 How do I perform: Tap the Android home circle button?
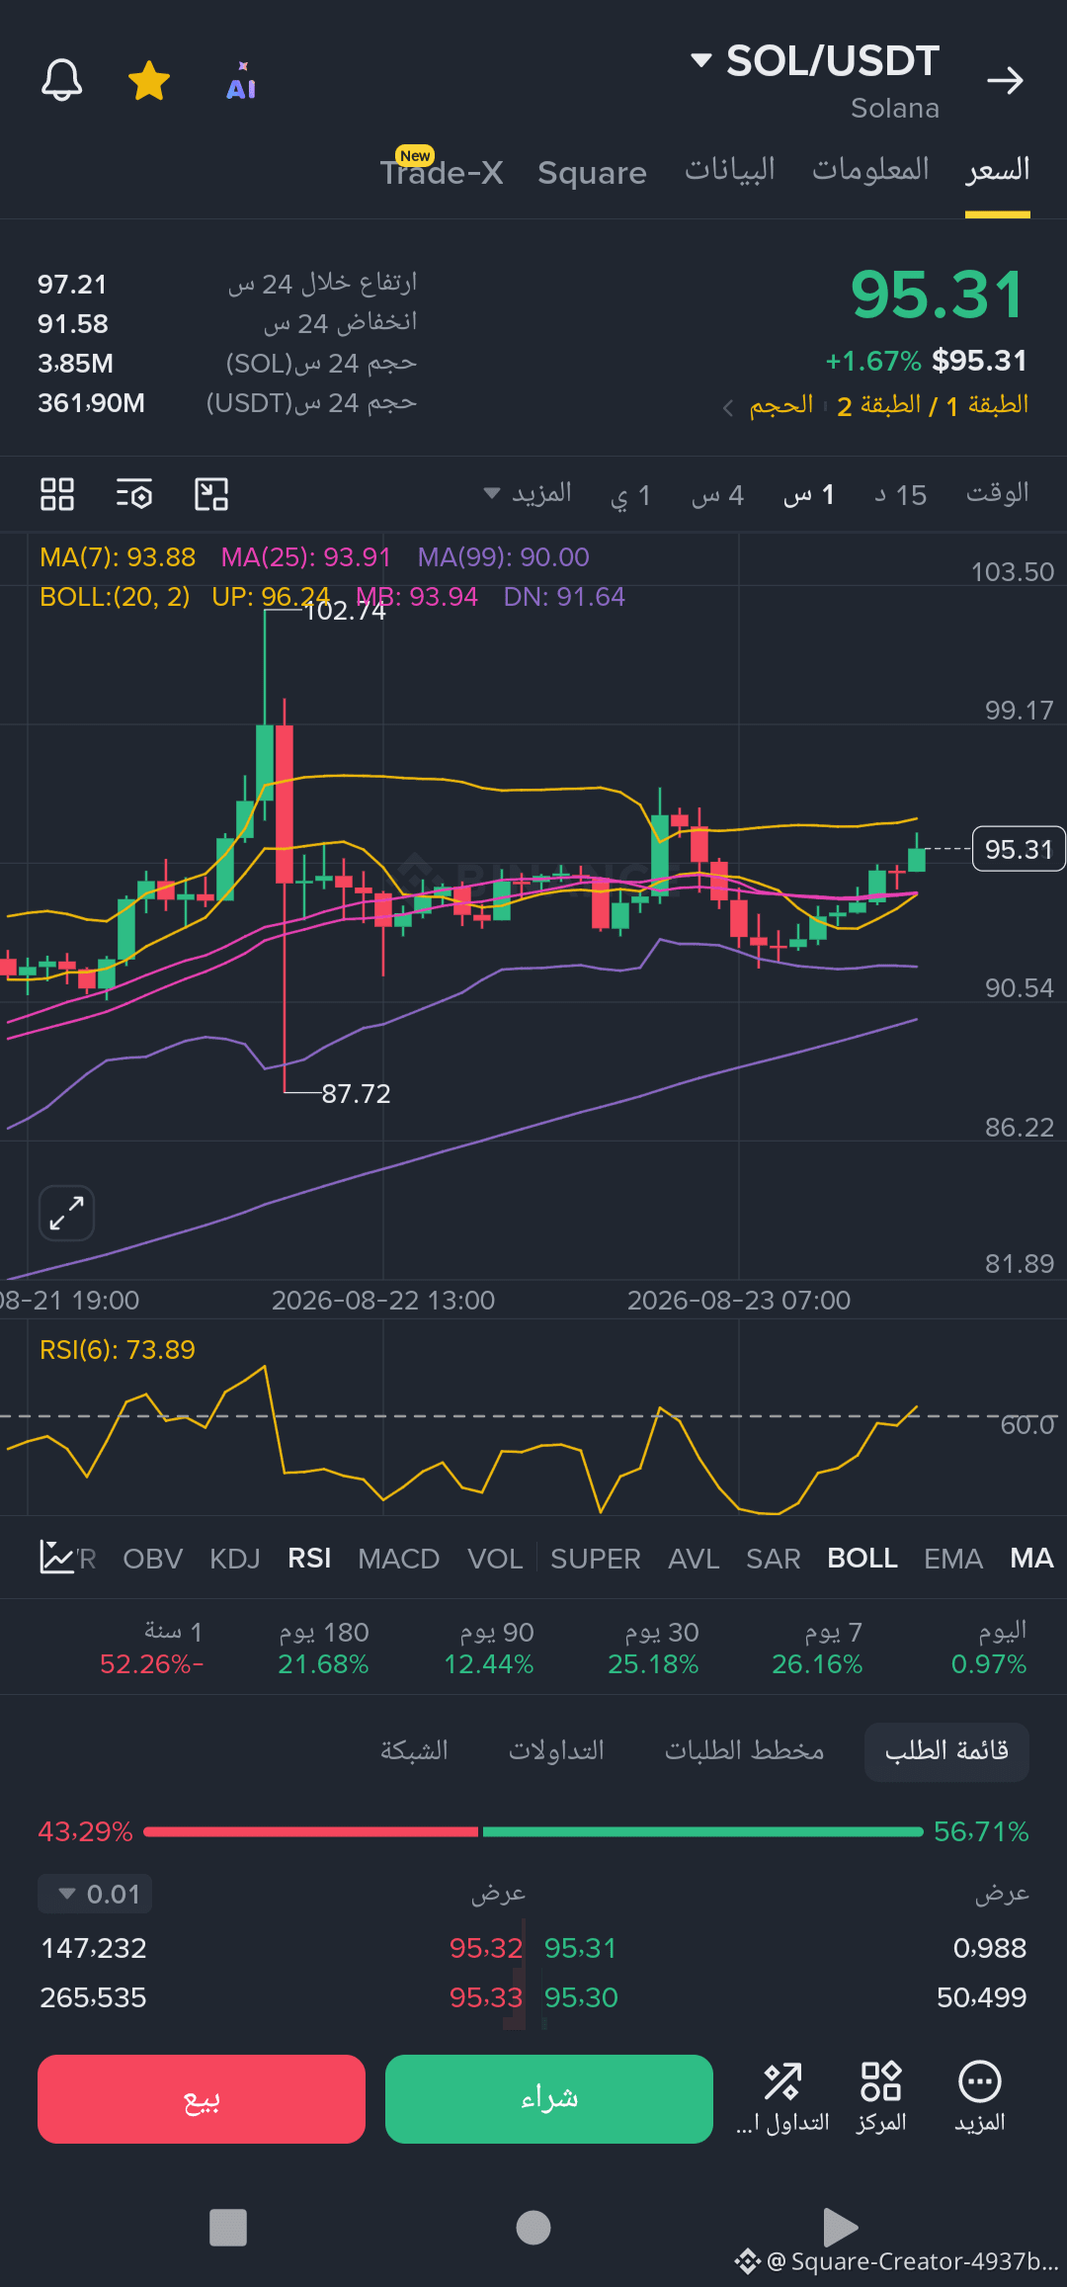(x=533, y=2228)
